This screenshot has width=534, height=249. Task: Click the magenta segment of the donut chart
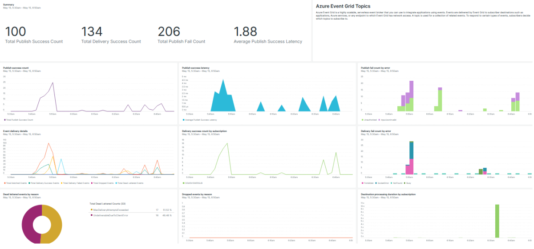click(28, 224)
